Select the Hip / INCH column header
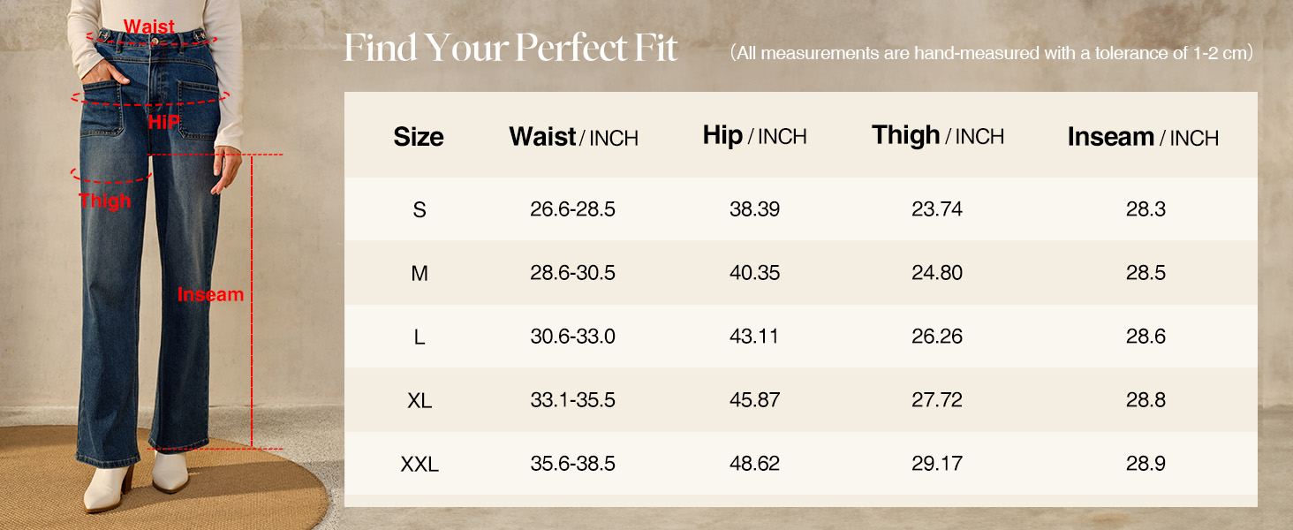Screen dimensions: 1293x530 point(754,136)
